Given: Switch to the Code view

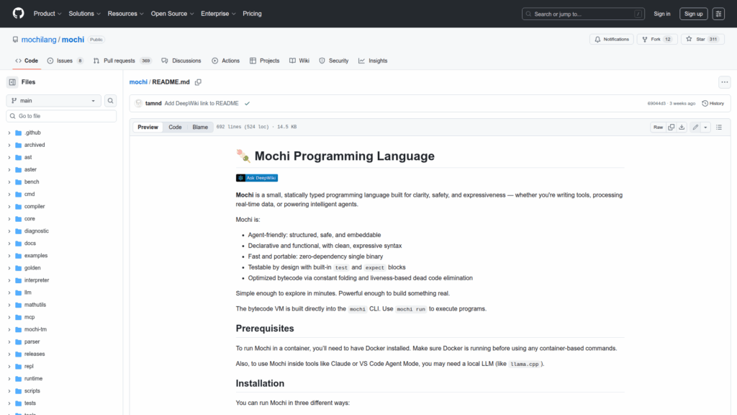Looking at the screenshot, I should 175,128.
